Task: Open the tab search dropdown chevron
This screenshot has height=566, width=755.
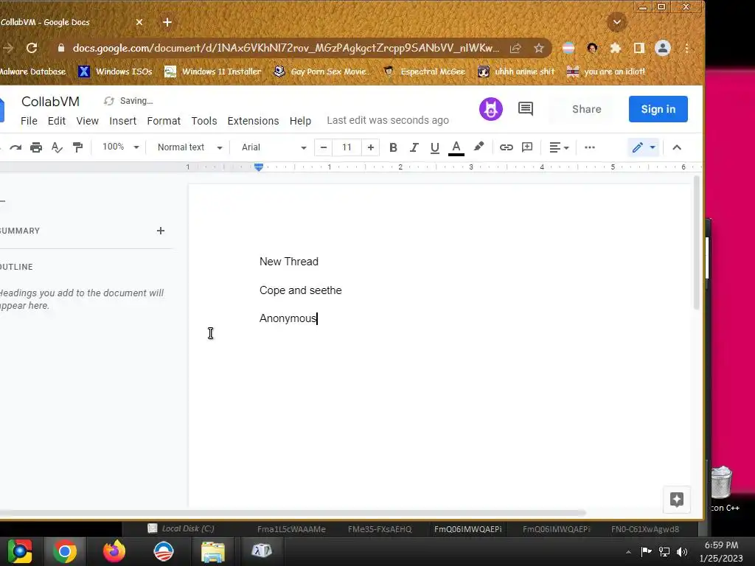Action: pyautogui.click(x=617, y=22)
